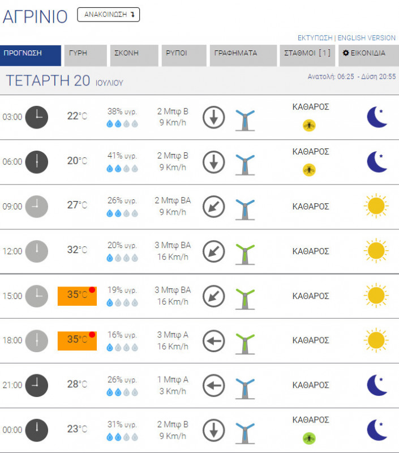This screenshot has width=399, height=453.
Task: Click the humidity droplets at 03:00
Action: click(x=122, y=123)
